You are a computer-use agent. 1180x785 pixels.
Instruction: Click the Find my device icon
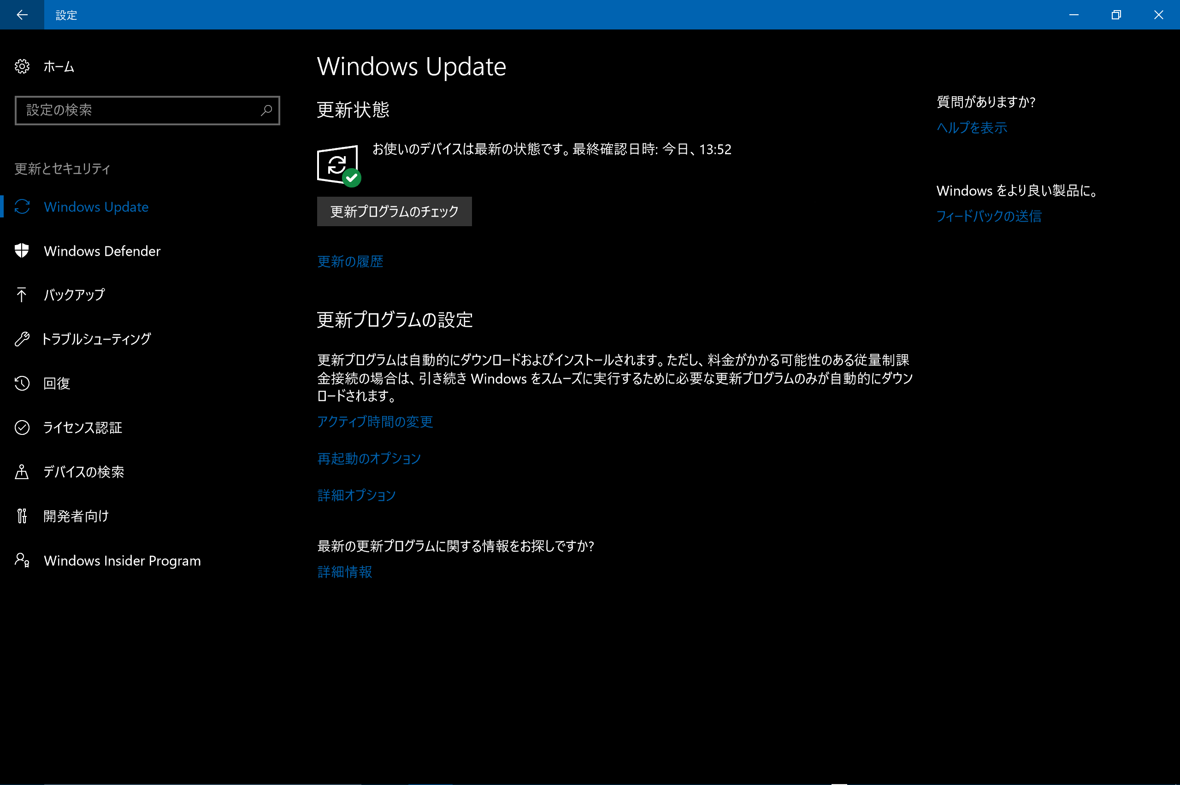coord(22,472)
